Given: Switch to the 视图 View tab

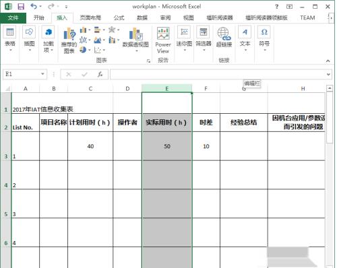Looking at the screenshot, I should click(x=189, y=18).
